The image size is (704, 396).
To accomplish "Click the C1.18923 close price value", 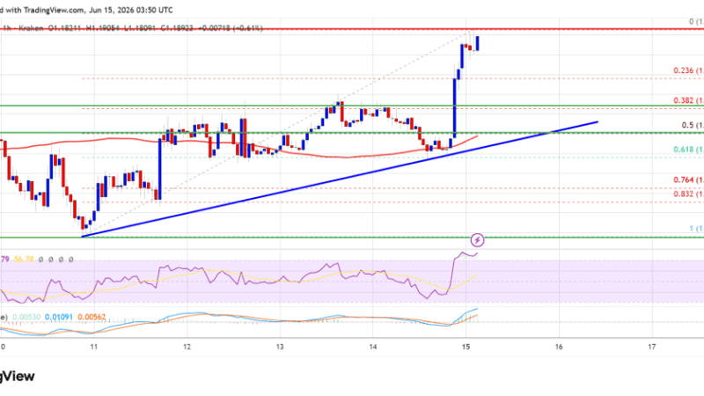I will [x=177, y=28].
